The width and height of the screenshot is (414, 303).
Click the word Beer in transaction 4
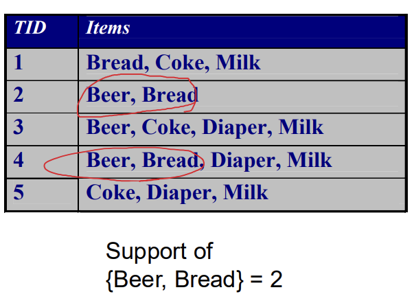108,160
